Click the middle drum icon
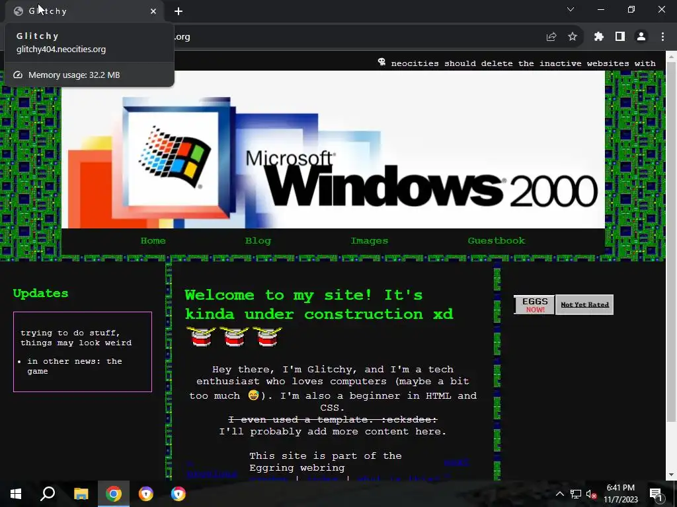This screenshot has width=677, height=507. click(x=234, y=337)
